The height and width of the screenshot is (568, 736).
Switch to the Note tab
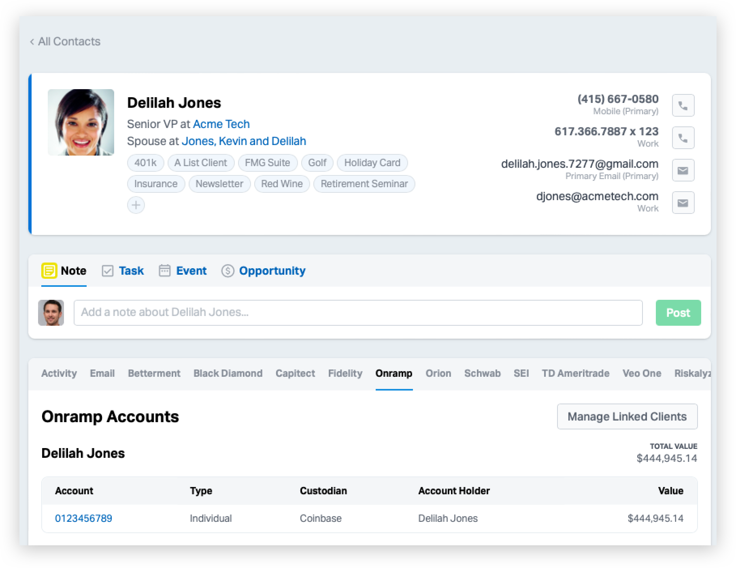click(64, 271)
